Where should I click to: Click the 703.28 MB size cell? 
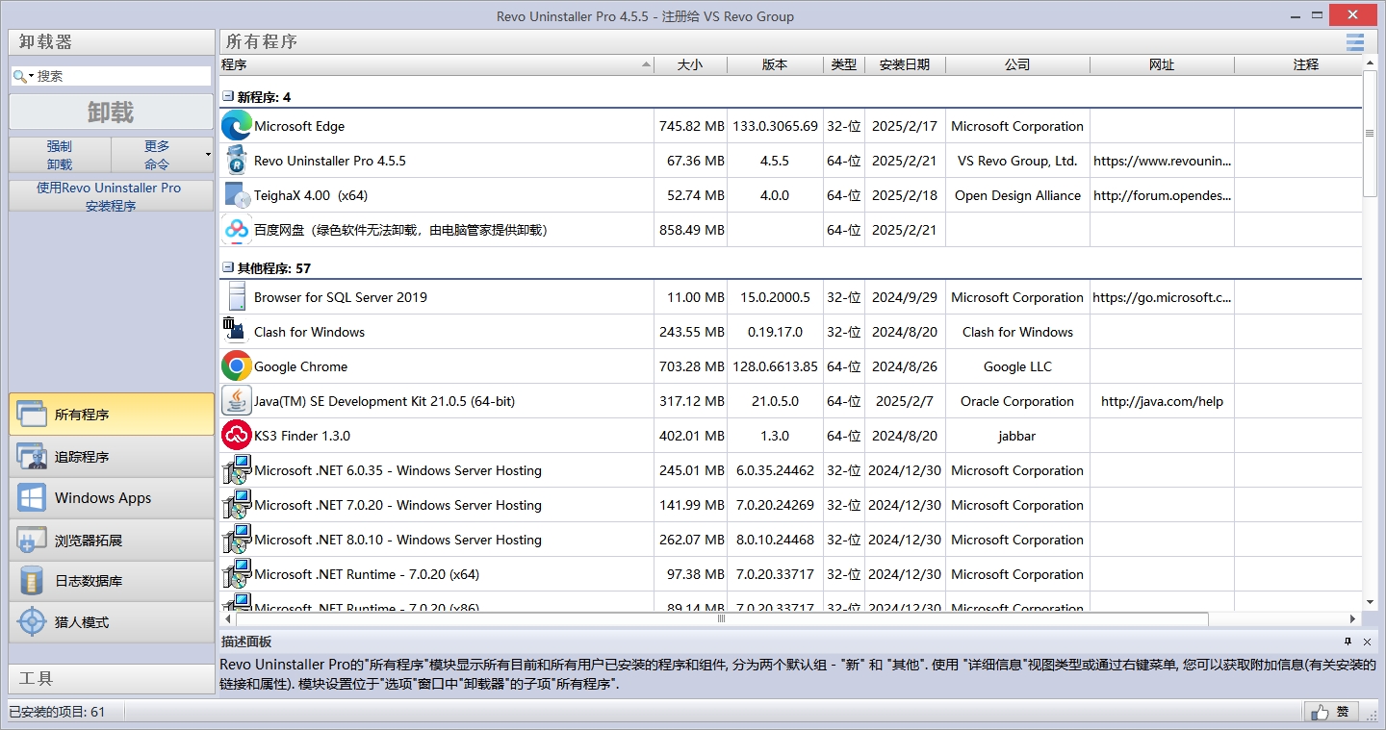[x=691, y=366]
